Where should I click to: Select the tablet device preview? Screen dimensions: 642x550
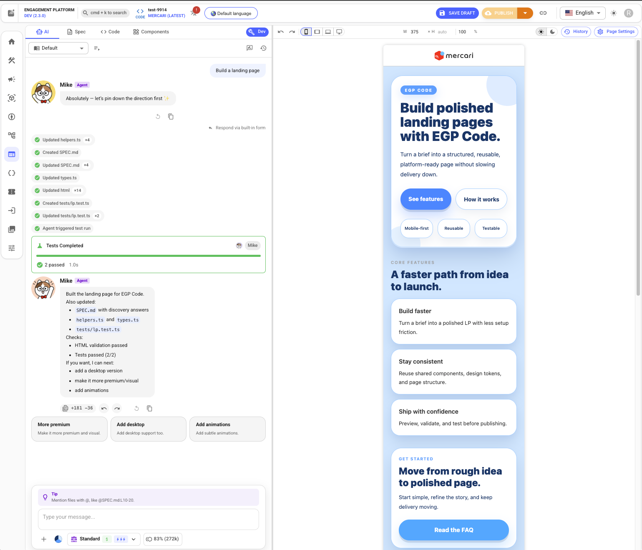point(317,32)
